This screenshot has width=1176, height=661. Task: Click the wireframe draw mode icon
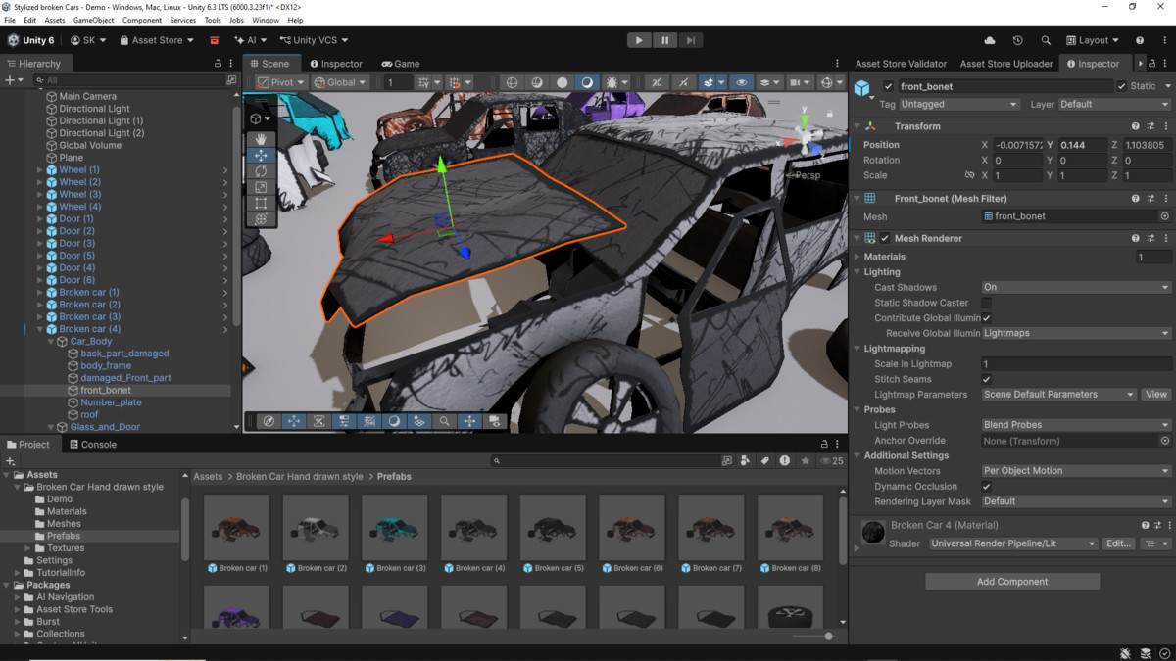512,82
